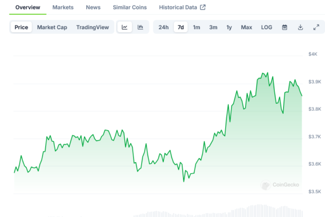Go to the Similar Coins tab
The height and width of the screenshot is (217, 325).
(130, 7)
